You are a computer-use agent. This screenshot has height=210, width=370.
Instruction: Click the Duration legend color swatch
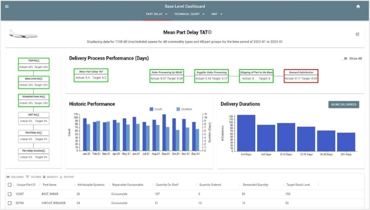(x=178, y=109)
